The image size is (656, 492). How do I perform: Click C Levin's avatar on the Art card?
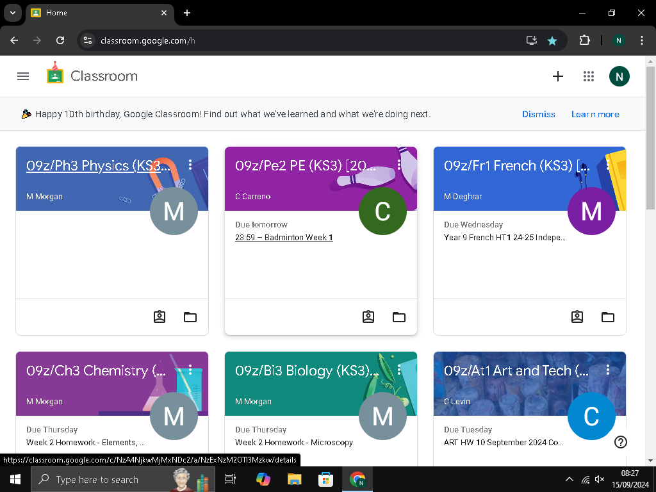pos(591,416)
